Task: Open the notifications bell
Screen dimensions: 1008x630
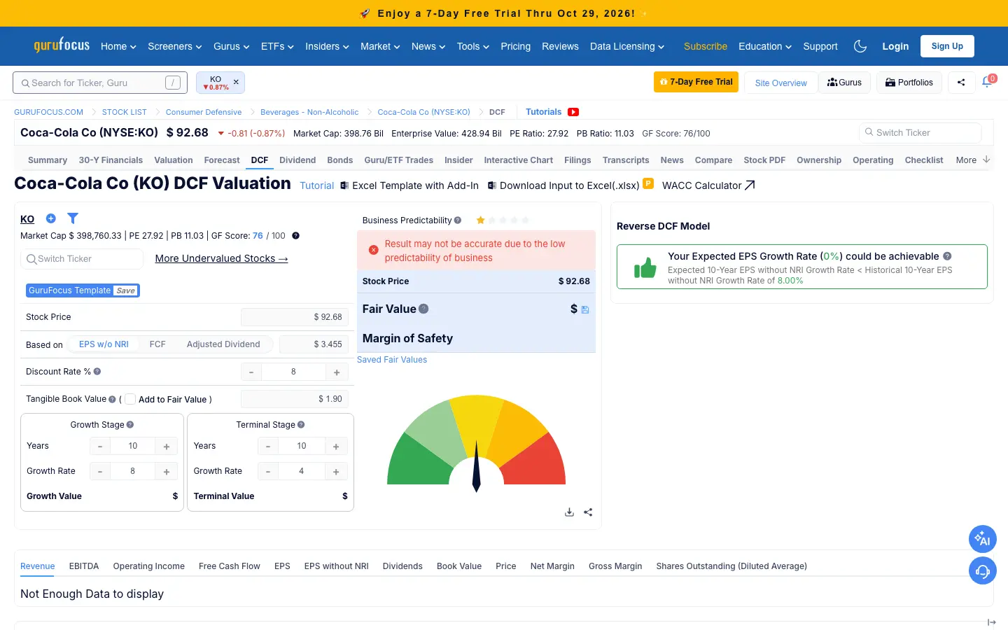Action: [987, 82]
